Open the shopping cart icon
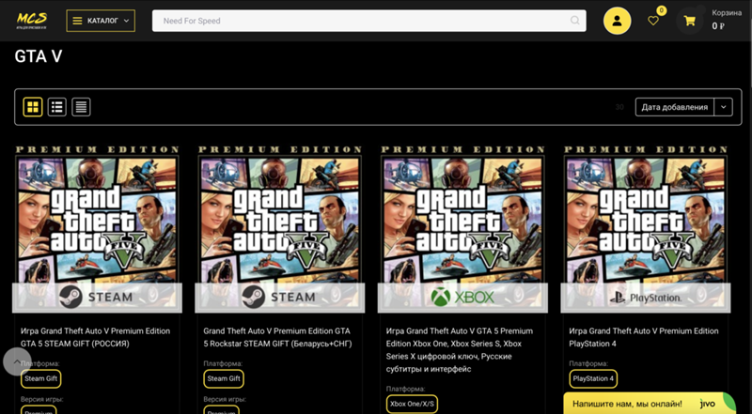The width and height of the screenshot is (752, 414). pos(690,21)
